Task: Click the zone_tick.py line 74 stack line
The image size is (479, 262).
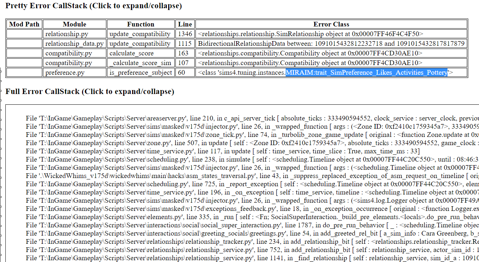Action: 252,135
